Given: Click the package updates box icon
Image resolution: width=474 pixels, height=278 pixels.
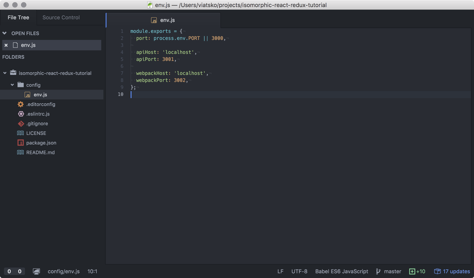Looking at the screenshot, I should tap(437, 271).
